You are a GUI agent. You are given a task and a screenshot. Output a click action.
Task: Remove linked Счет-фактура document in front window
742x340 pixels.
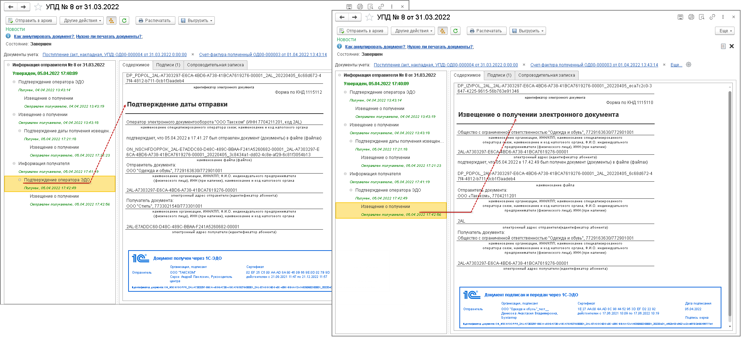tap(664, 65)
